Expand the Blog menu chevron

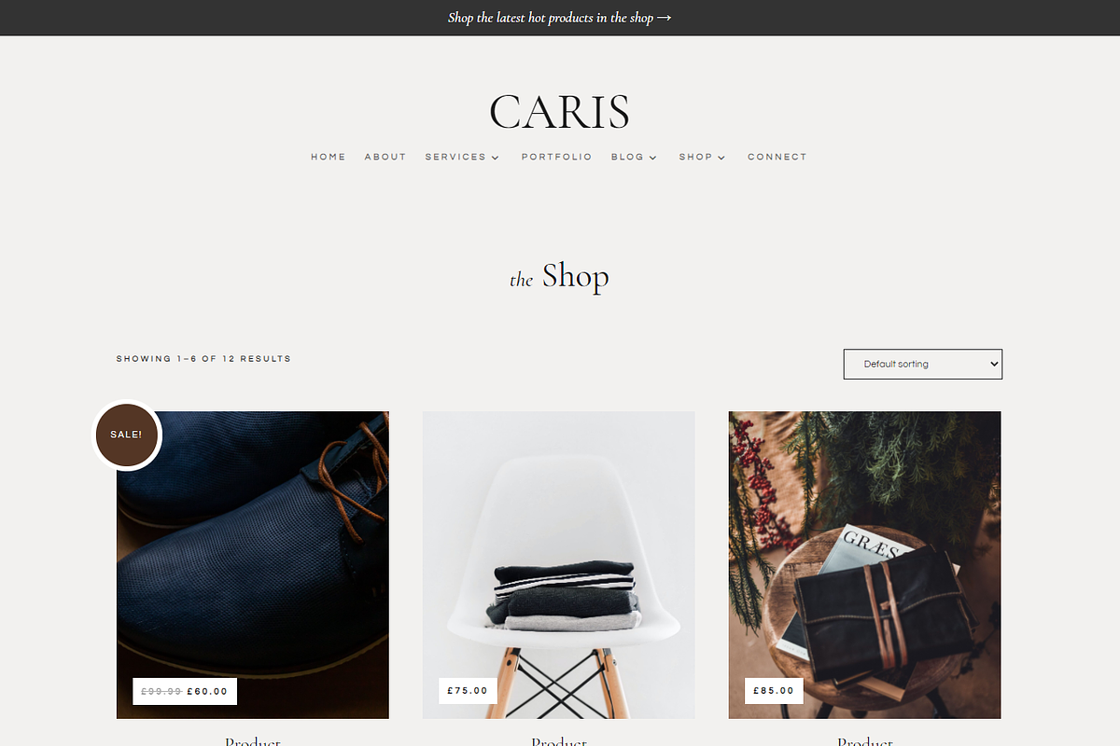click(x=653, y=158)
